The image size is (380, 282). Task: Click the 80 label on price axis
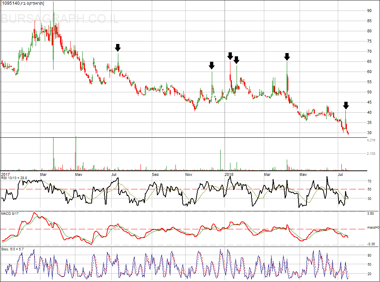[369, 31]
